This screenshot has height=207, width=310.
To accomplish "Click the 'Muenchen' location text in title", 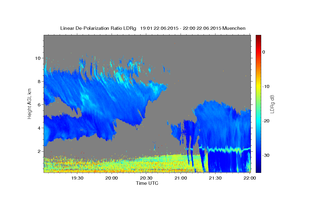I will click(x=234, y=28).
